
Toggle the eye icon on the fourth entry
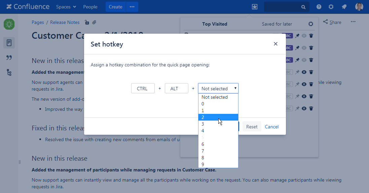304,72
